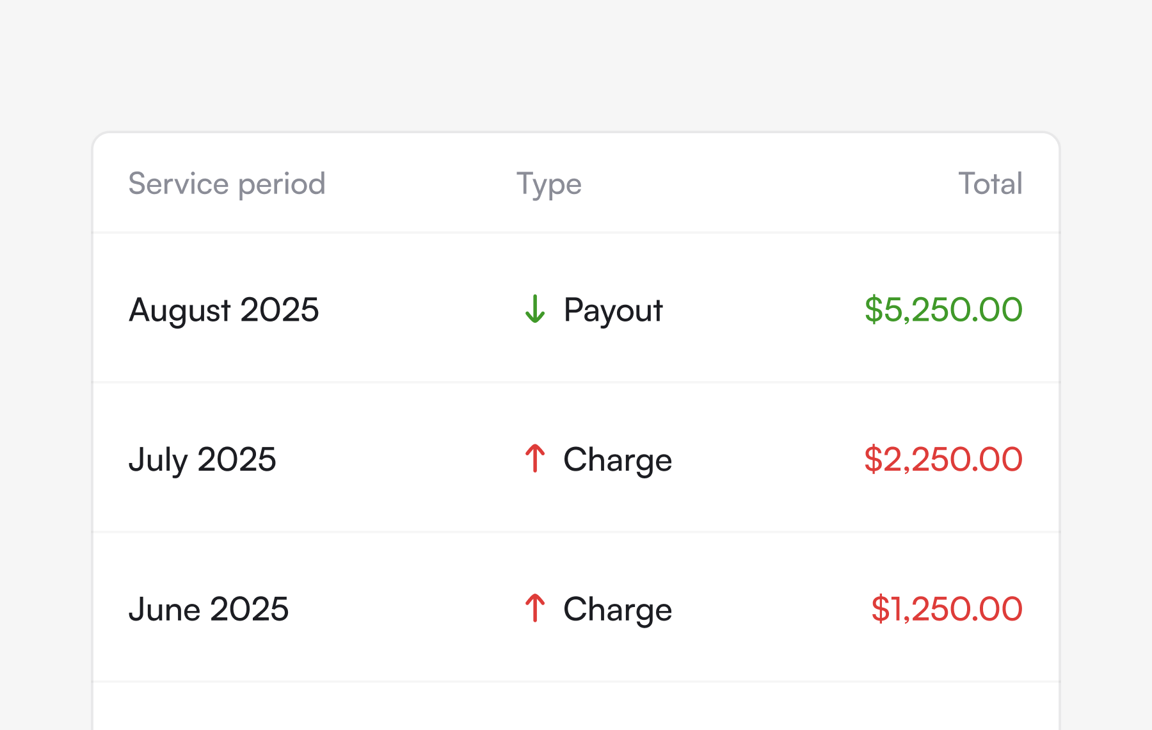Click the green down arrow beside Payout
1152x730 pixels.
[x=535, y=309]
